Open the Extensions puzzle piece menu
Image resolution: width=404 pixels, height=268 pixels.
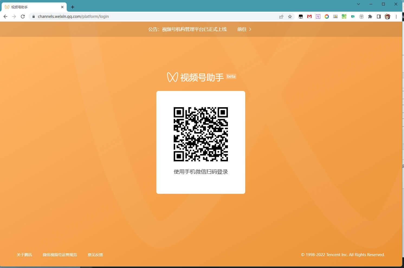coord(370,17)
